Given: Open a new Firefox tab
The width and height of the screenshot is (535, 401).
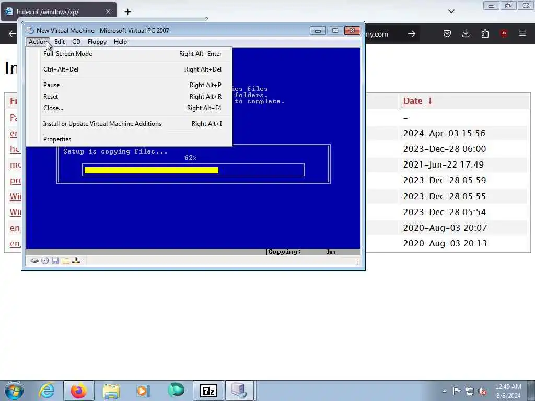Looking at the screenshot, I should (x=127, y=12).
